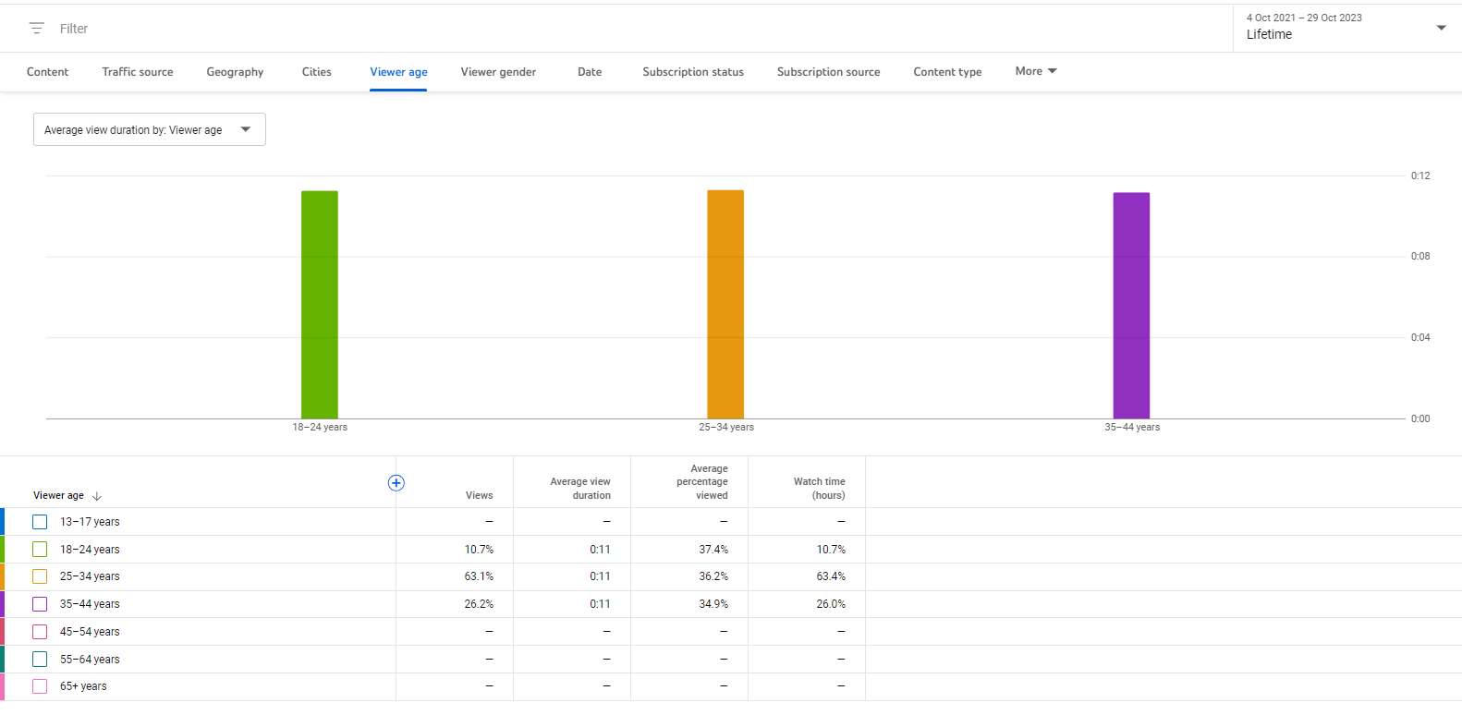1462x727 pixels.
Task: Sort by Average view duration column
Action: (580, 489)
